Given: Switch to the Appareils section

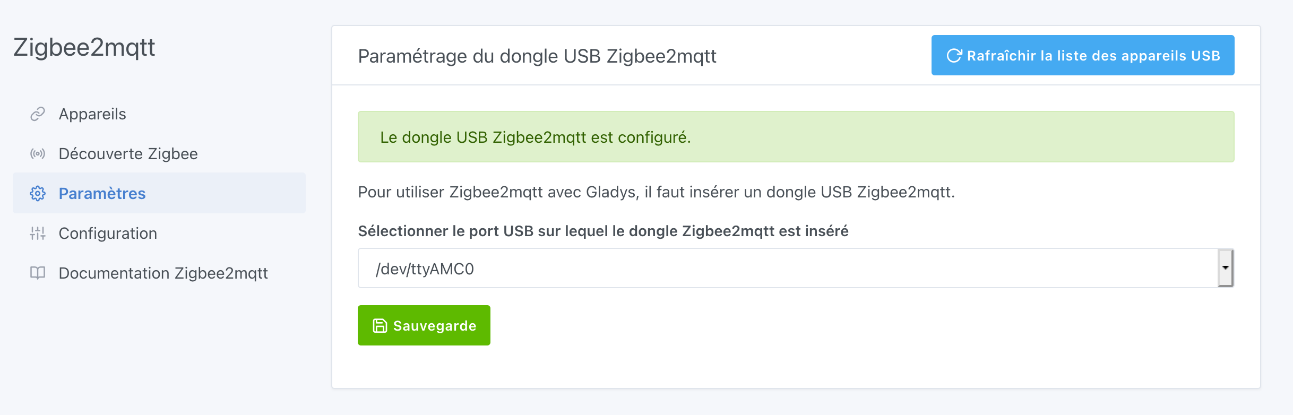Looking at the screenshot, I should pyautogui.click(x=92, y=114).
